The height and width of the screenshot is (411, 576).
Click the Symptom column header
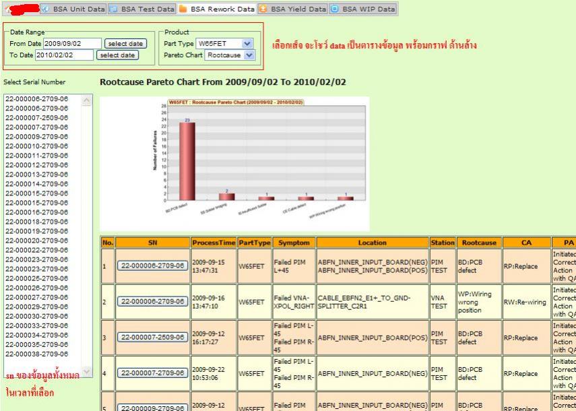point(294,243)
